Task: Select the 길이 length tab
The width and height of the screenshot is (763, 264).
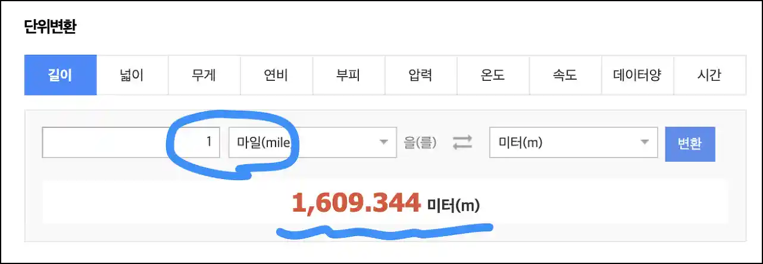Action: click(x=60, y=76)
